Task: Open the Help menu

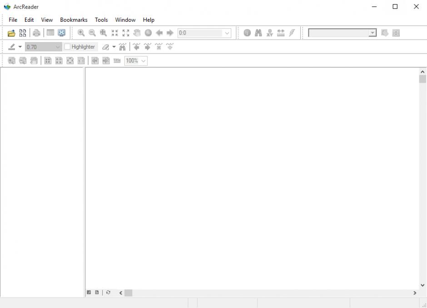Action: tap(149, 20)
